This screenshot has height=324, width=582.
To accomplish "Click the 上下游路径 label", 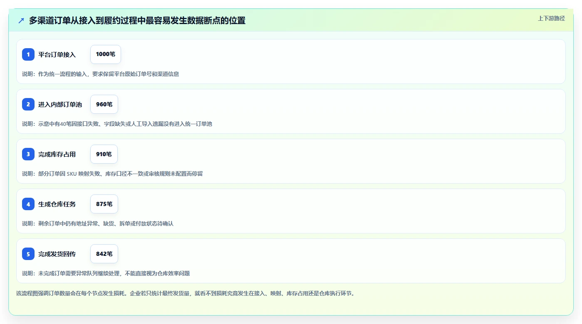I will click(x=551, y=18).
